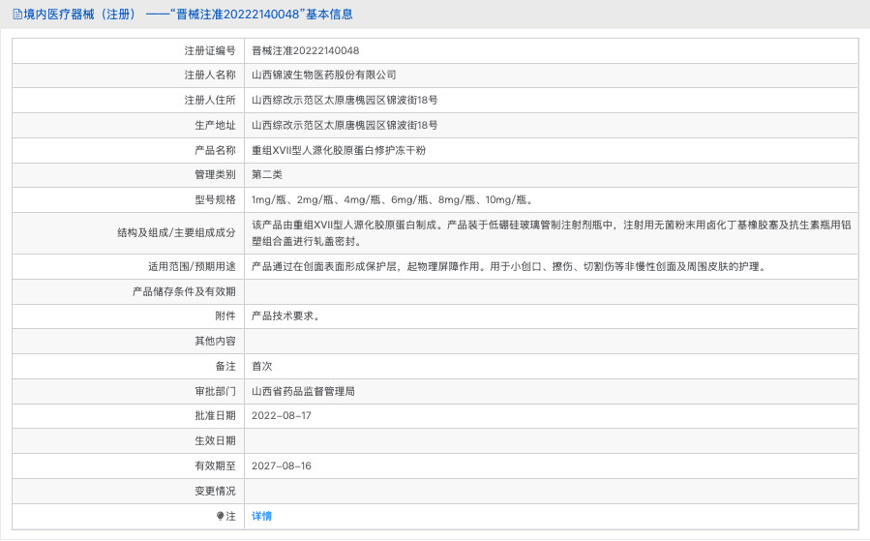Click the 生效日期 label
This screenshot has height=541, width=870.
click(215, 440)
